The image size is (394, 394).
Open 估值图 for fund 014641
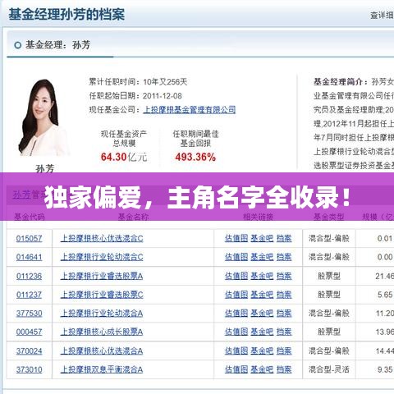(236, 257)
